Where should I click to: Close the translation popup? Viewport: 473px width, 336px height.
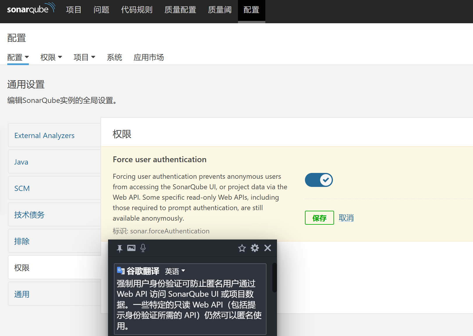(268, 248)
